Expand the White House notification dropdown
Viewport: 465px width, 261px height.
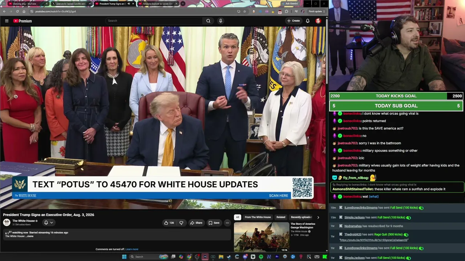click(x=48, y=223)
